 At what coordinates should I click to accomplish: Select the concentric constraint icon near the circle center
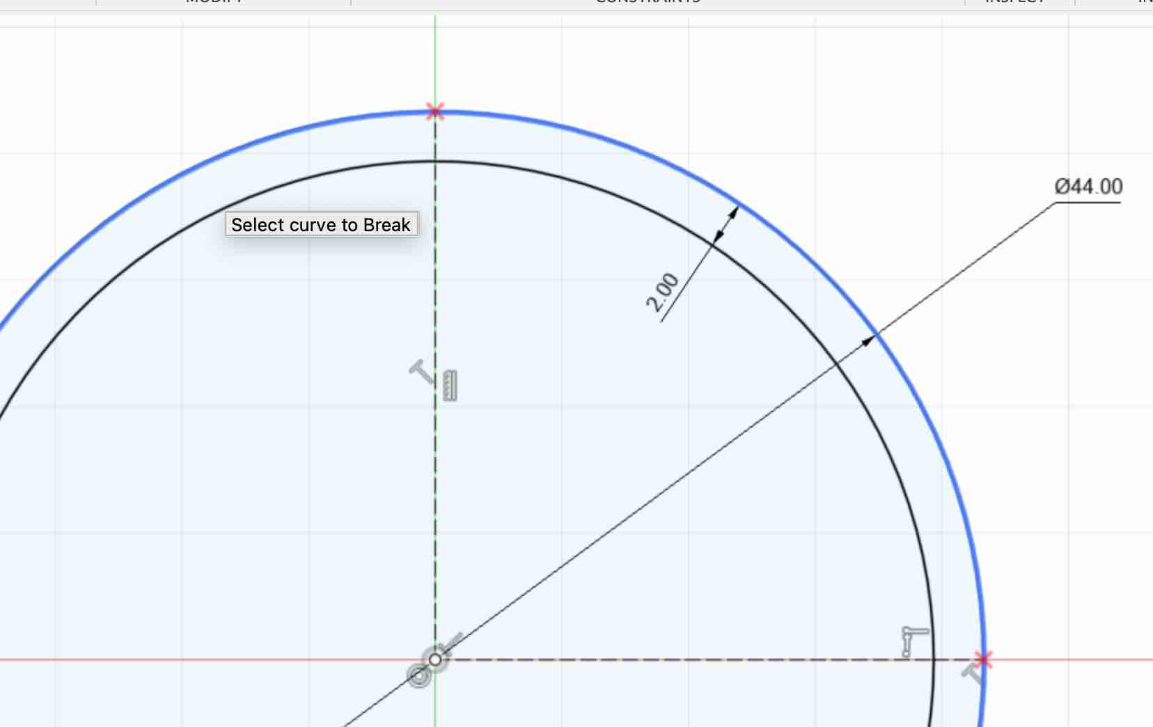tap(418, 675)
